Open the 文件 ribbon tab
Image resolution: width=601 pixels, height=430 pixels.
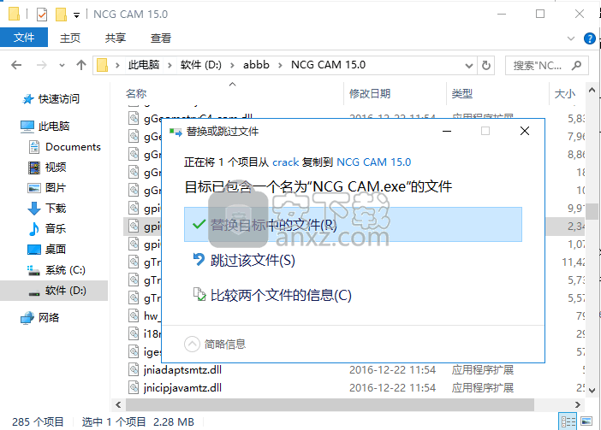24,38
